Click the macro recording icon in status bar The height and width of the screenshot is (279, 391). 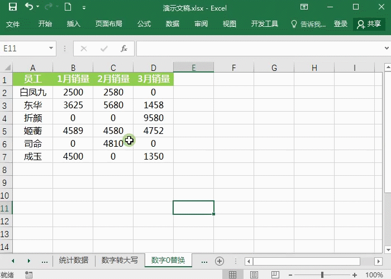(29, 275)
